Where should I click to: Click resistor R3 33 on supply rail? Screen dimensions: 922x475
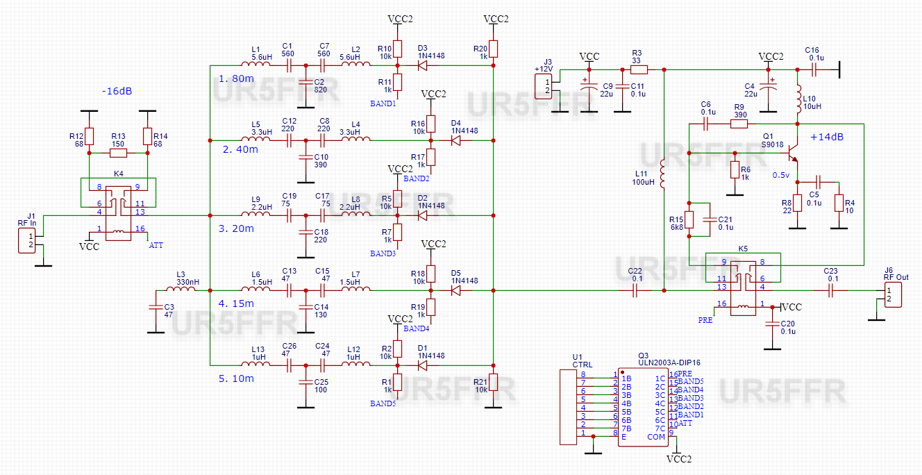click(x=638, y=69)
